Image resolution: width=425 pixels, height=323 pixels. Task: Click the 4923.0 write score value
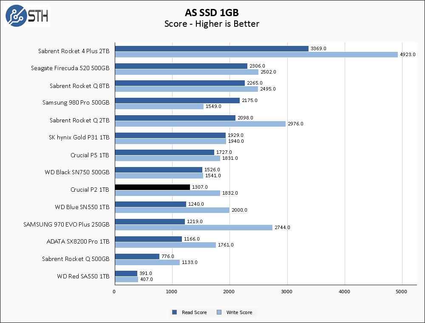coord(408,54)
